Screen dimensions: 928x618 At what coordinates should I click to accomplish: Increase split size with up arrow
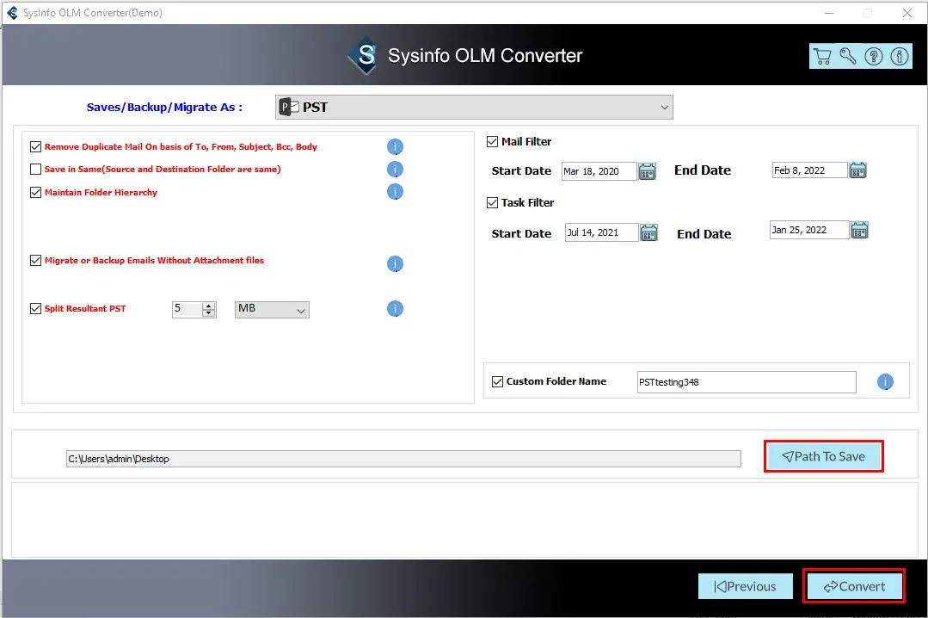[x=208, y=306]
